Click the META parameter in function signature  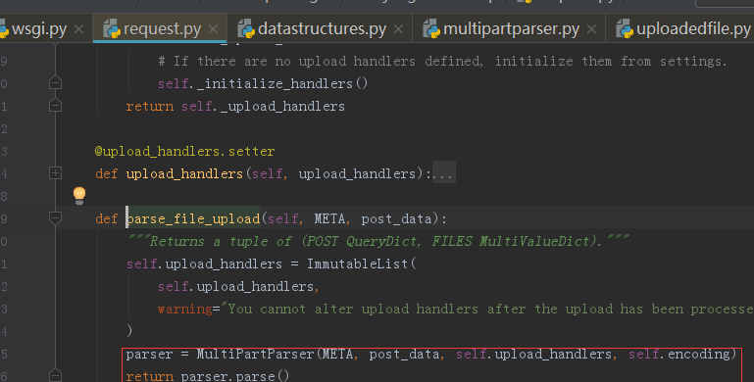[x=329, y=219]
